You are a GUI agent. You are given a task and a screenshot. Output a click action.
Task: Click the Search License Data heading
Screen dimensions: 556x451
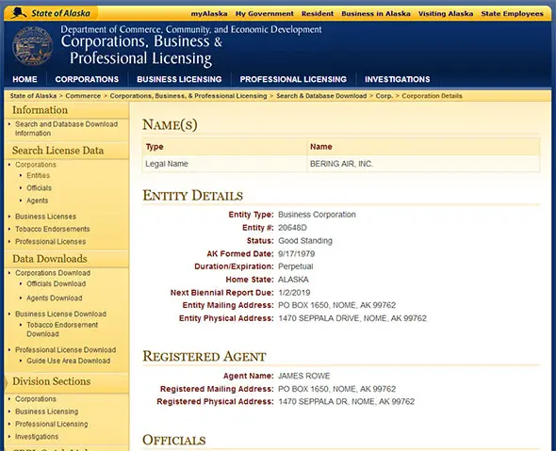(x=57, y=151)
